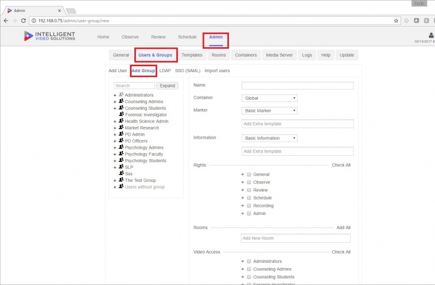Switch to the Rooms tab

pos(219,55)
